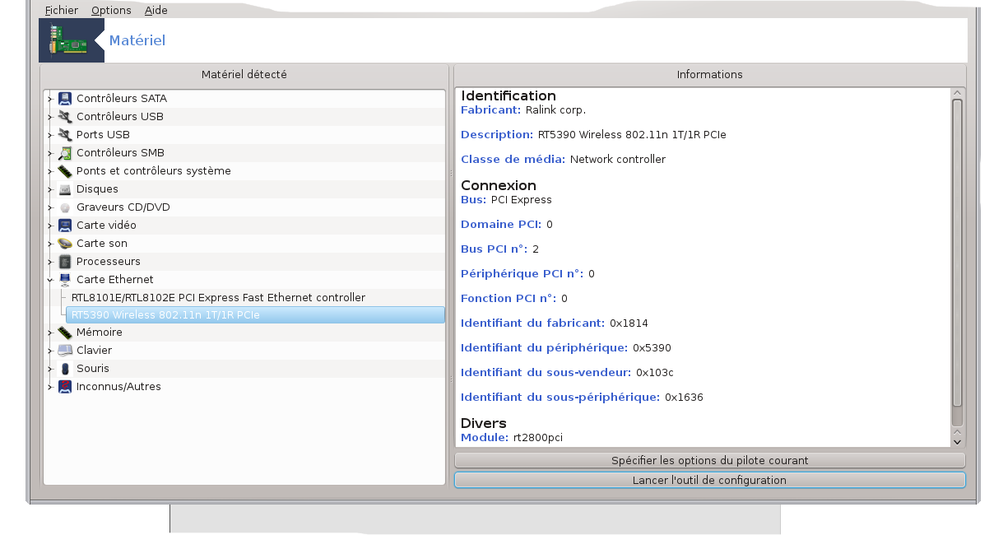Screen dimensions: 1003x535
Task: Select Graveurs CD/DVD row label
Action: [x=123, y=207]
